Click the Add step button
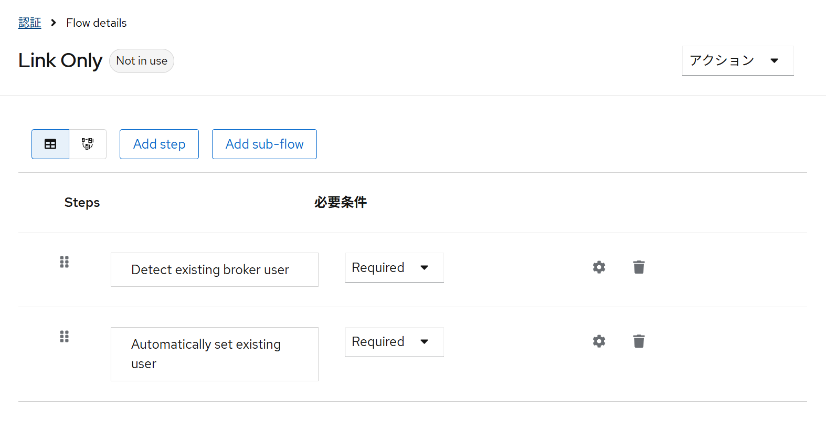Image resolution: width=826 pixels, height=438 pixels. 159,144
